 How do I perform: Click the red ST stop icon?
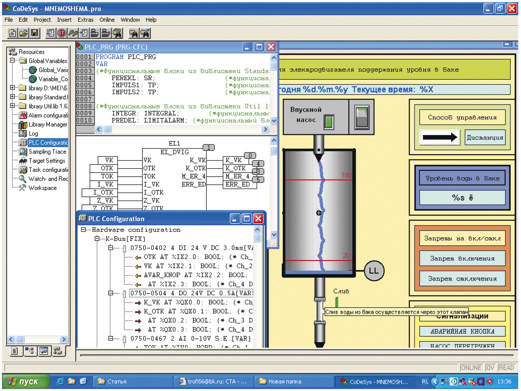tap(62, 33)
